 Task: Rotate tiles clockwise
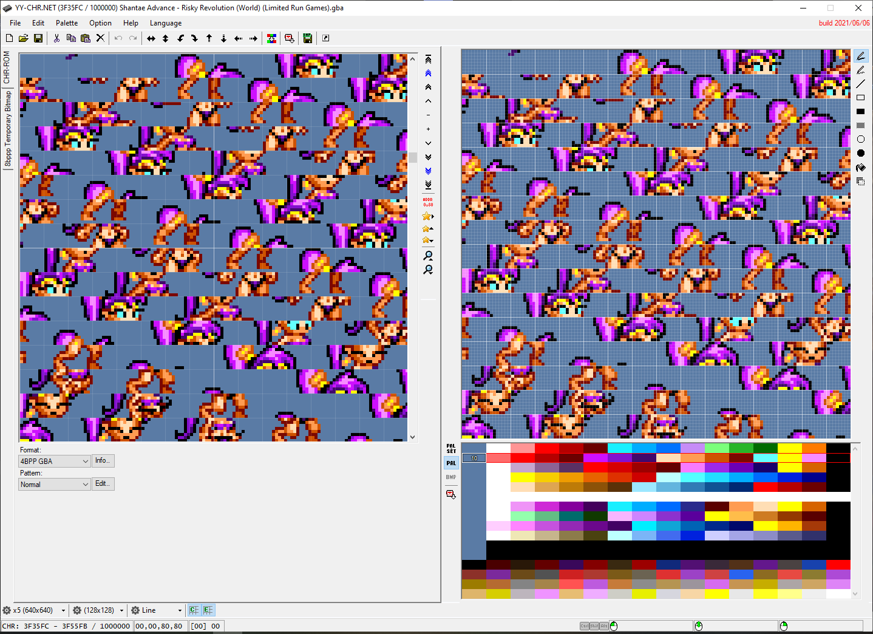[x=194, y=38]
